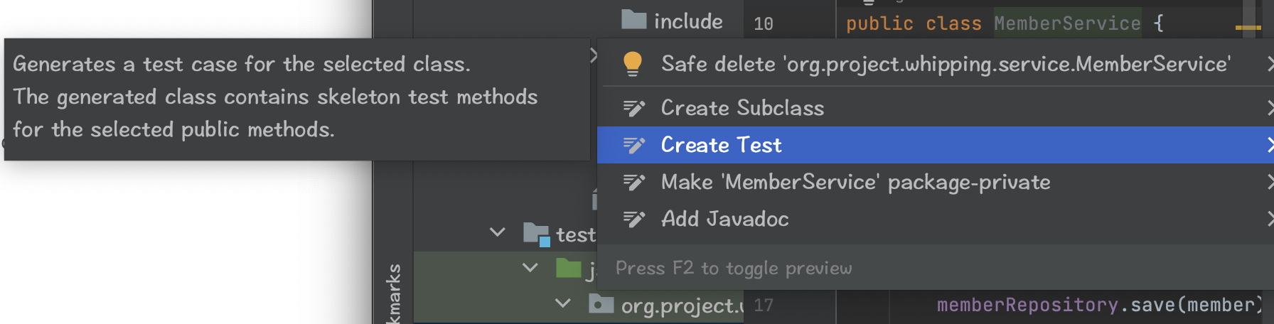Viewport: 1274px width, 324px height.
Task: Select Create Test from intention menu
Action: 721,145
